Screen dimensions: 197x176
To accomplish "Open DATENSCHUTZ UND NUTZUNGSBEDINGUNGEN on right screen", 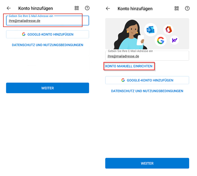I will [x=147, y=91].
